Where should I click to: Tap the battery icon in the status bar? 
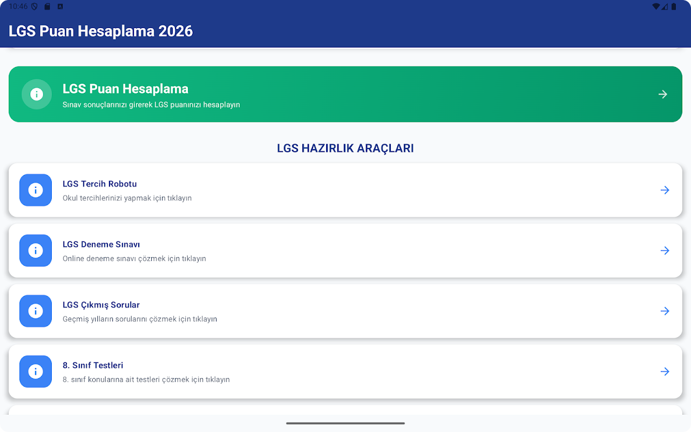pos(674,6)
